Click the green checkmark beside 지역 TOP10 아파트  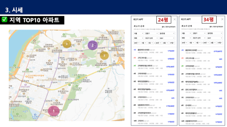(4, 20)
